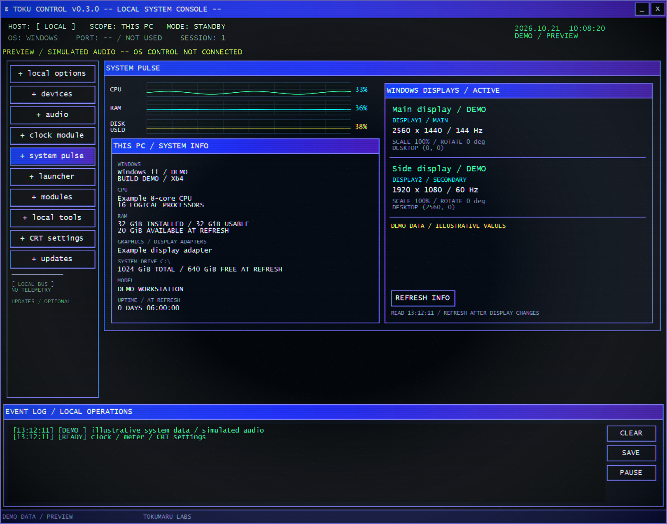Click the REFRESH INFO button
The width and height of the screenshot is (667, 524).
click(x=423, y=298)
